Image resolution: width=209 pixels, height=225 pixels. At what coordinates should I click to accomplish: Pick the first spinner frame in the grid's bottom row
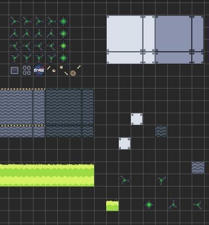(14, 58)
